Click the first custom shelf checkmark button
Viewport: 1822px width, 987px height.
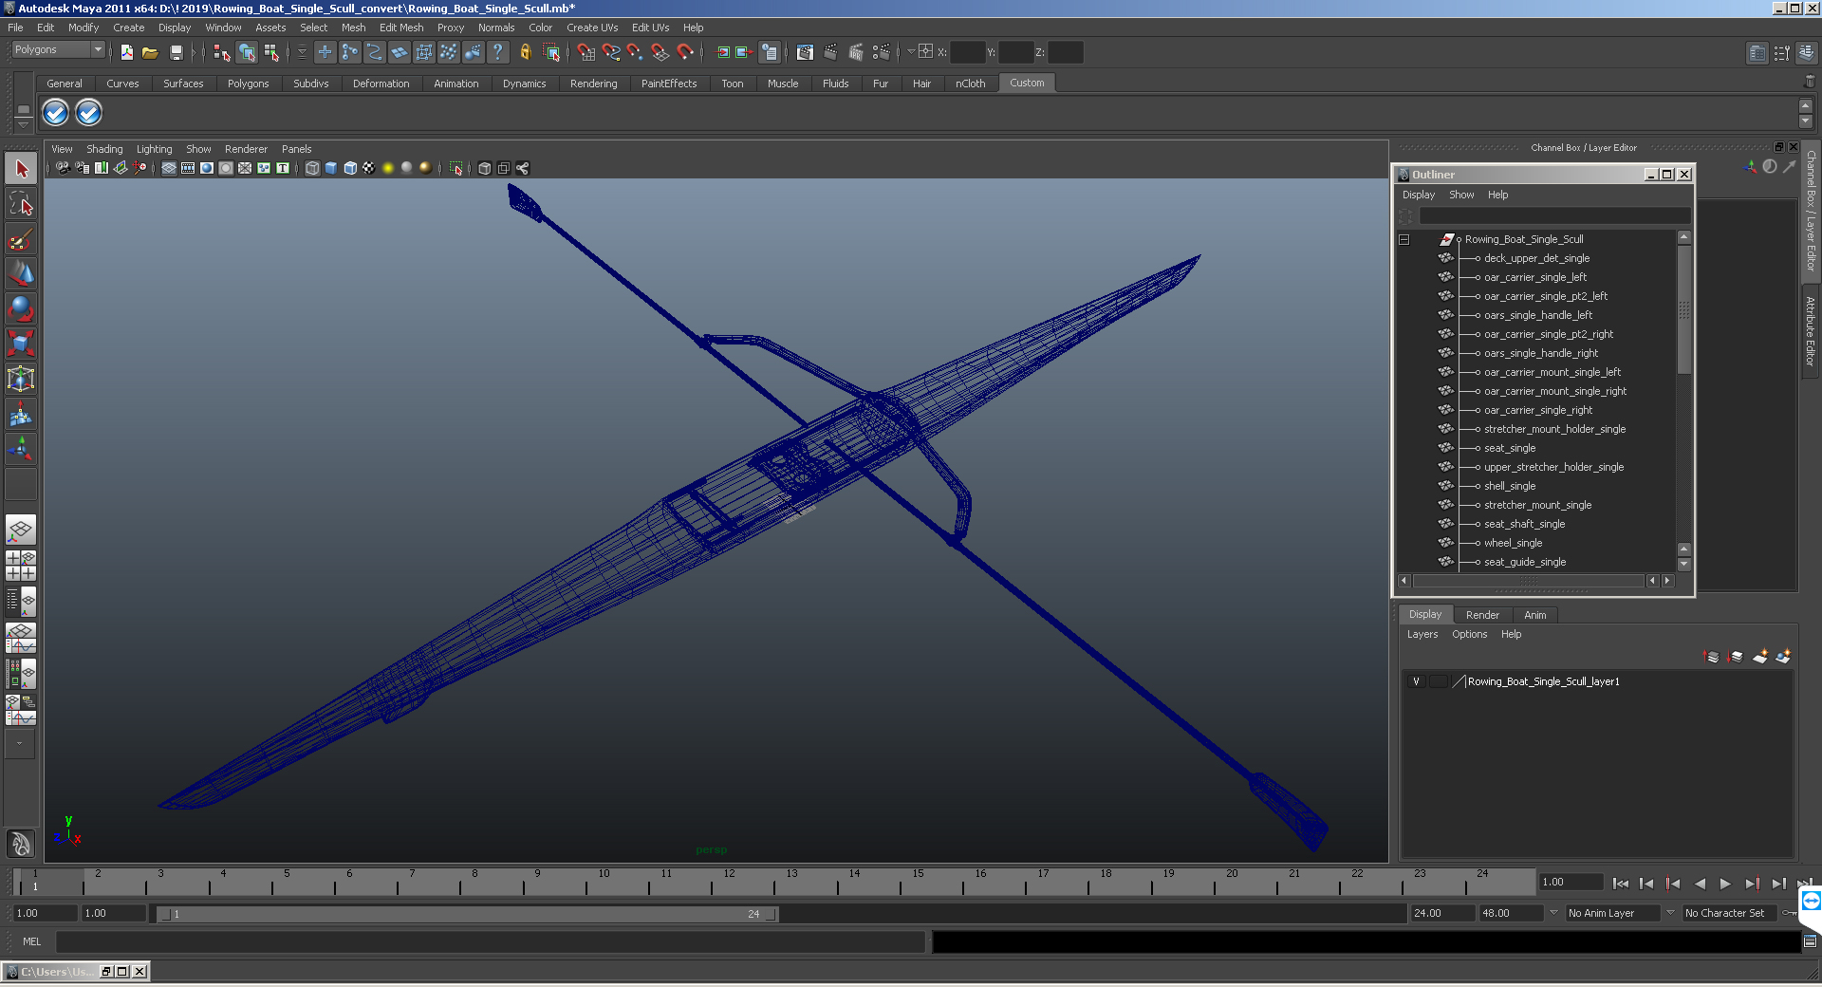click(55, 113)
